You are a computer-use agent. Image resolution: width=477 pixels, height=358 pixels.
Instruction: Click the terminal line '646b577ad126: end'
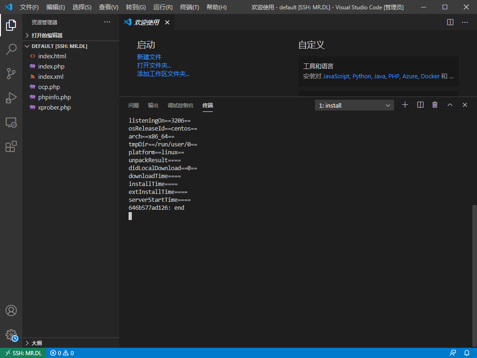pyautogui.click(x=157, y=207)
